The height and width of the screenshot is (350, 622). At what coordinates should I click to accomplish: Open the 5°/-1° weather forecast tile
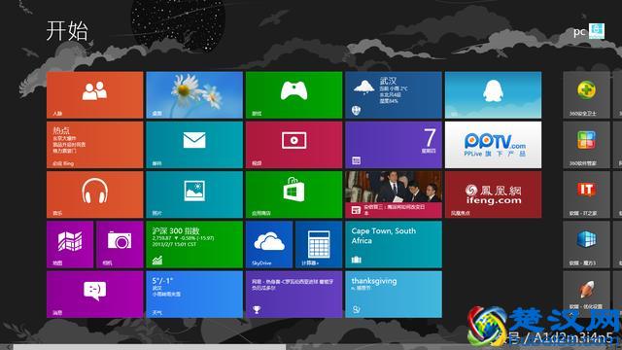pos(194,295)
